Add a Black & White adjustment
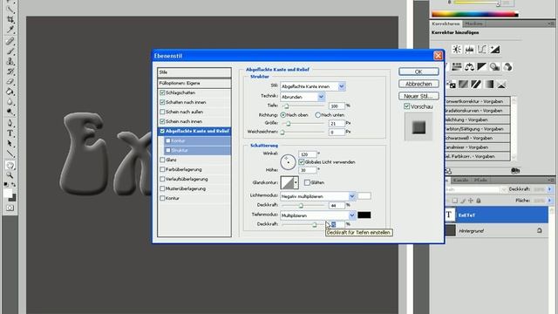 [482, 66]
